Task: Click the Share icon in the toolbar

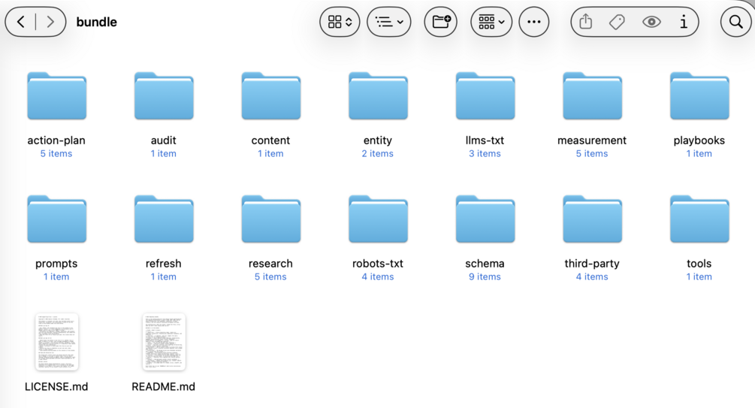Action: pos(585,22)
